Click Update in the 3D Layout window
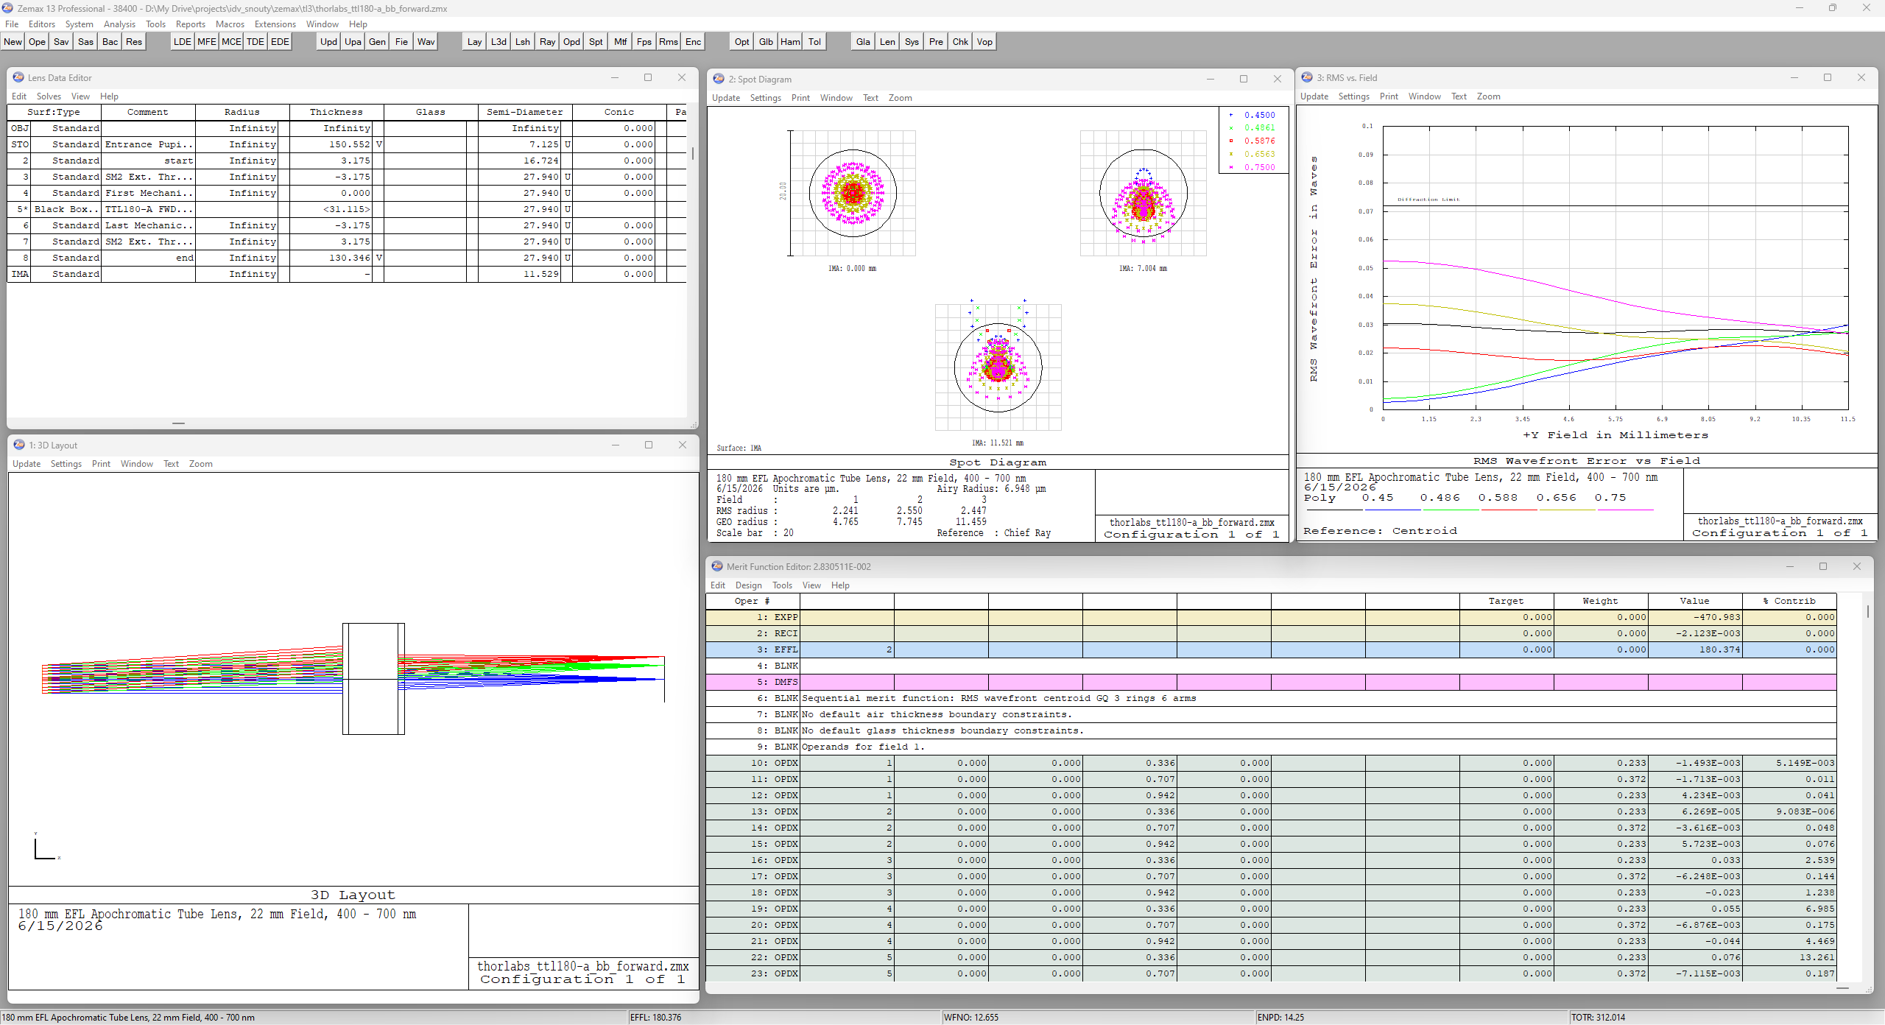This screenshot has width=1885, height=1025. [27, 464]
